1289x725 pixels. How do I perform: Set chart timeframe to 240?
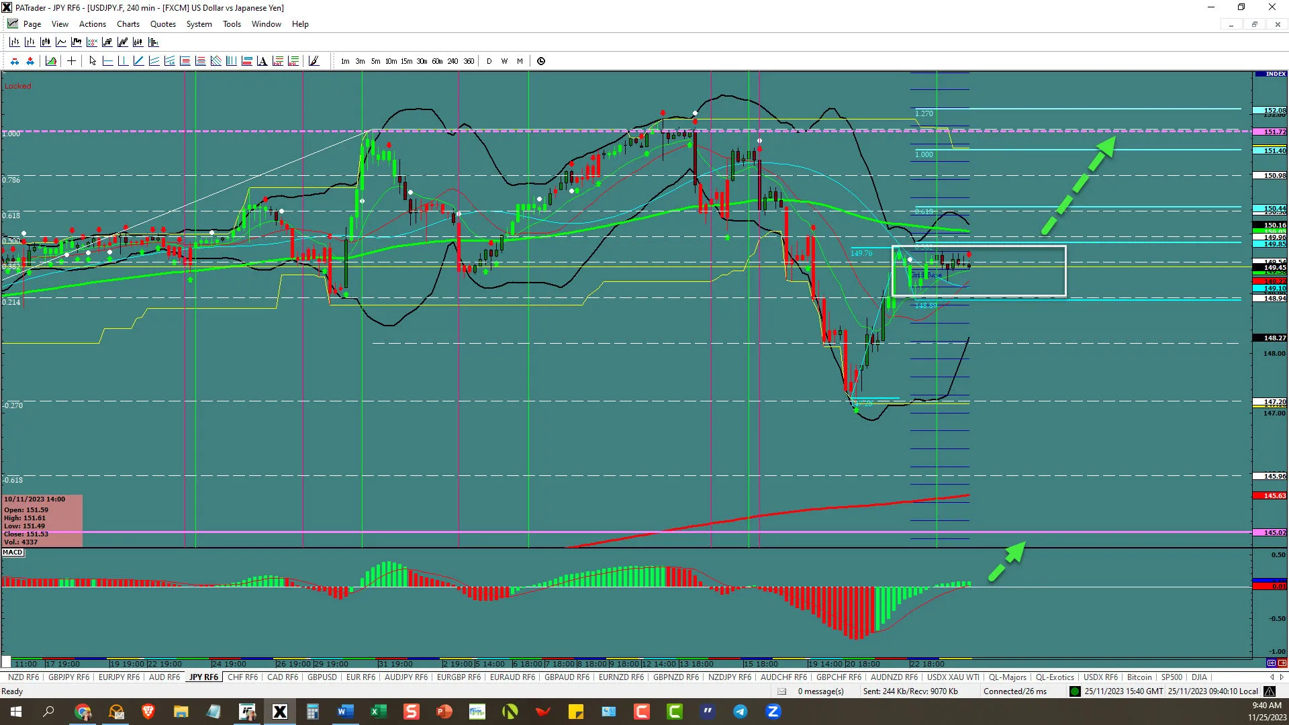(452, 61)
